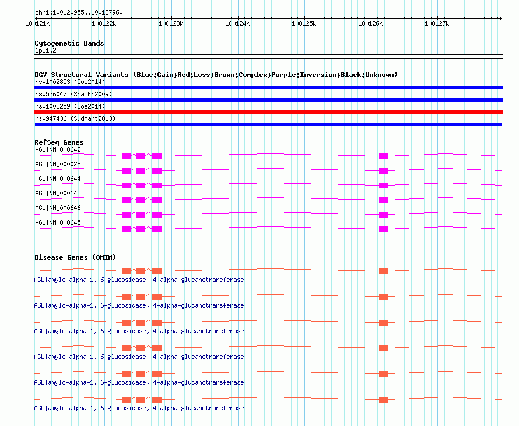
Task: Click the AGL|NM_000643 transcript label
Action: (58, 194)
